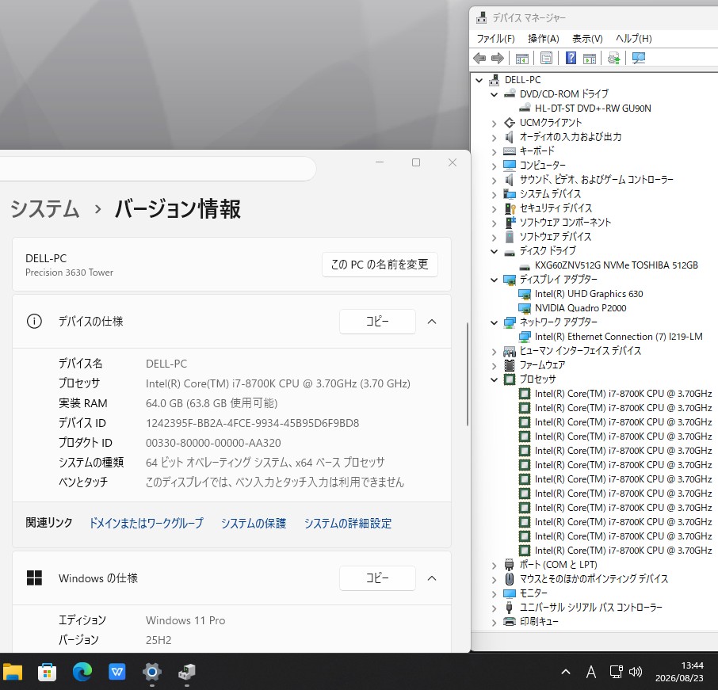This screenshot has width=718, height=690.
Task: Open Microsoft Store from taskbar
Action: tap(47, 672)
